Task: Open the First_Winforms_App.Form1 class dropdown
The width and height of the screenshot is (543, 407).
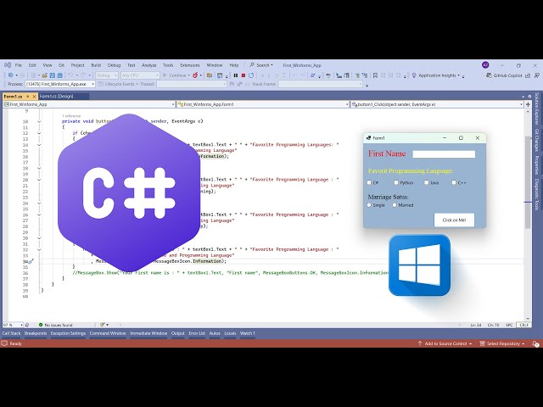Action: point(263,104)
